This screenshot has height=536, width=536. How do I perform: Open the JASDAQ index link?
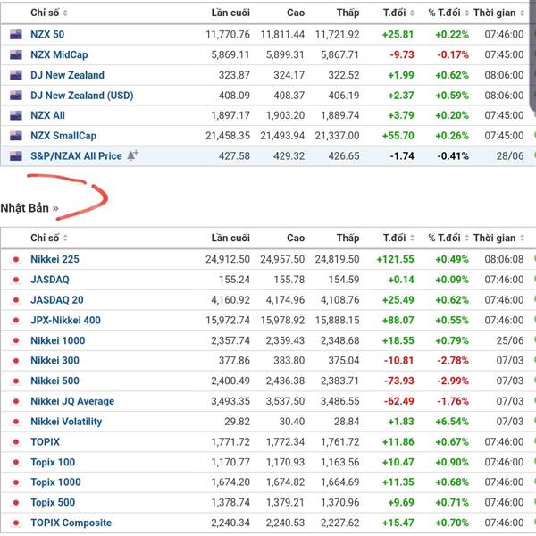coord(50,280)
